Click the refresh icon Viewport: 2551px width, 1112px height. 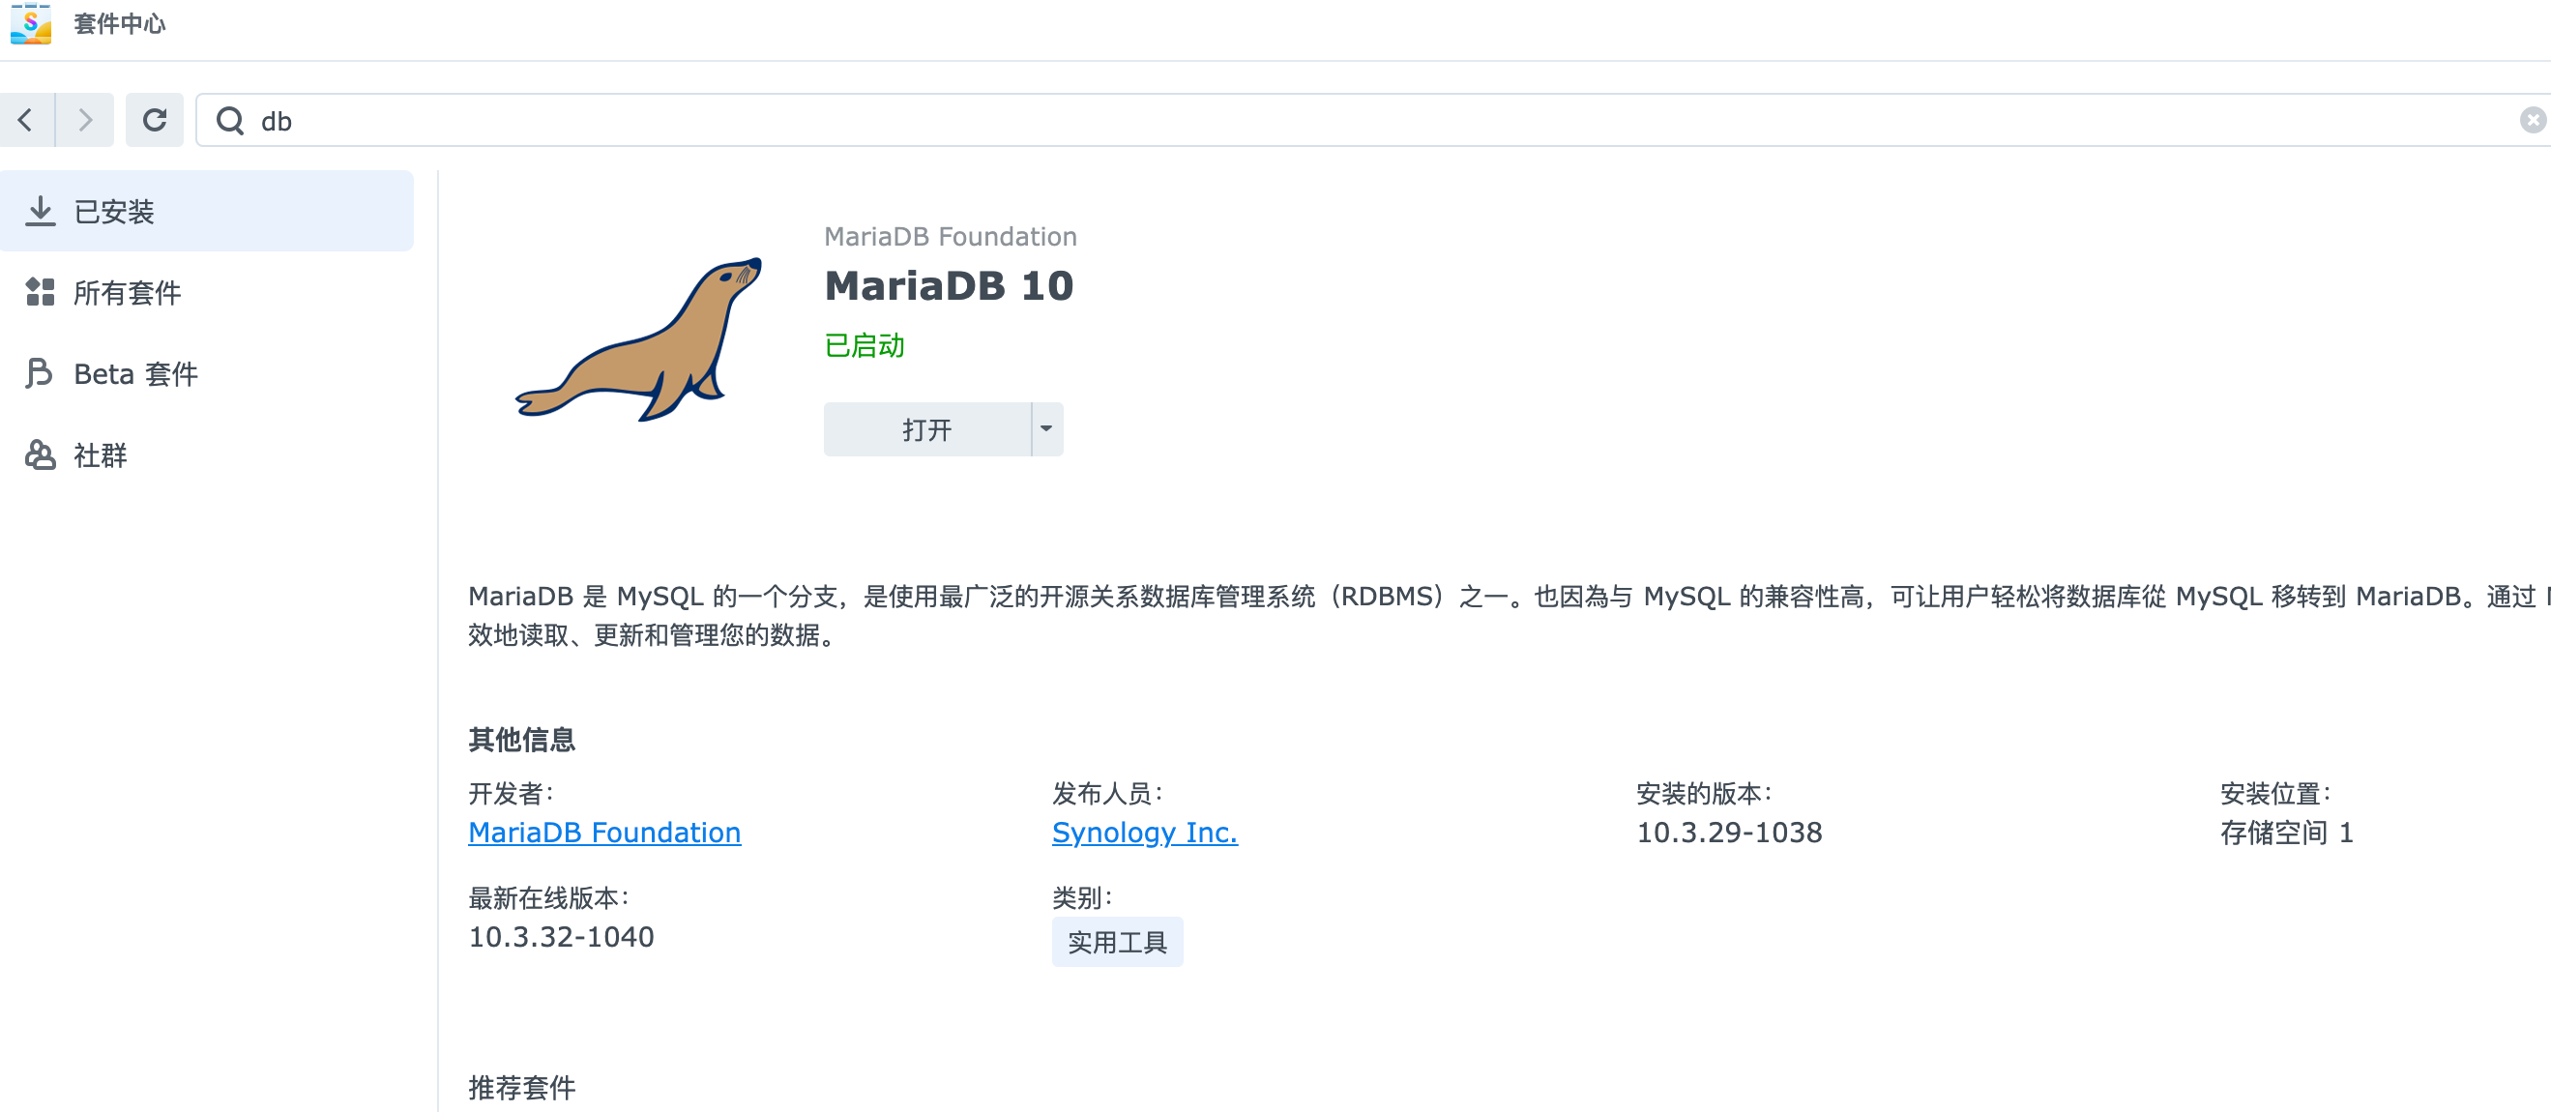click(155, 121)
